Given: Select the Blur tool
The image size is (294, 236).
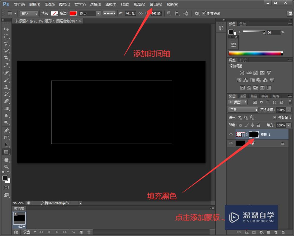Looking at the screenshot, I should point(6,115).
